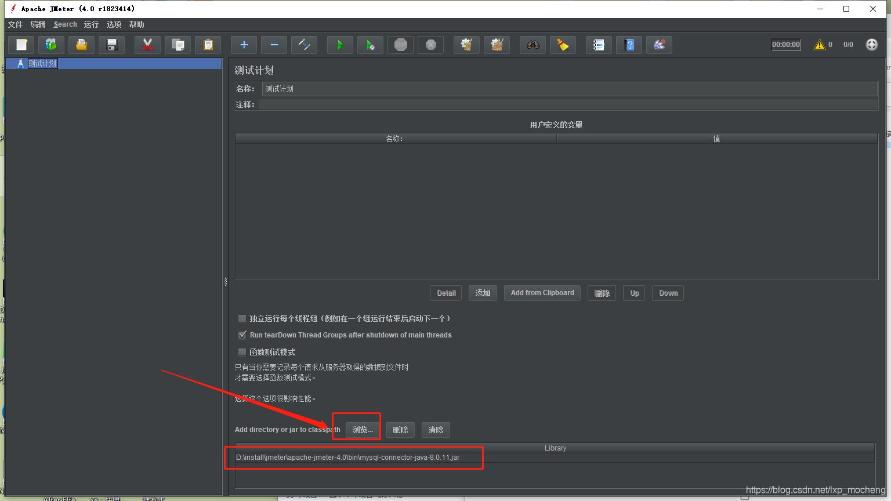
Task: Open the 文件 menu
Action: (16, 24)
